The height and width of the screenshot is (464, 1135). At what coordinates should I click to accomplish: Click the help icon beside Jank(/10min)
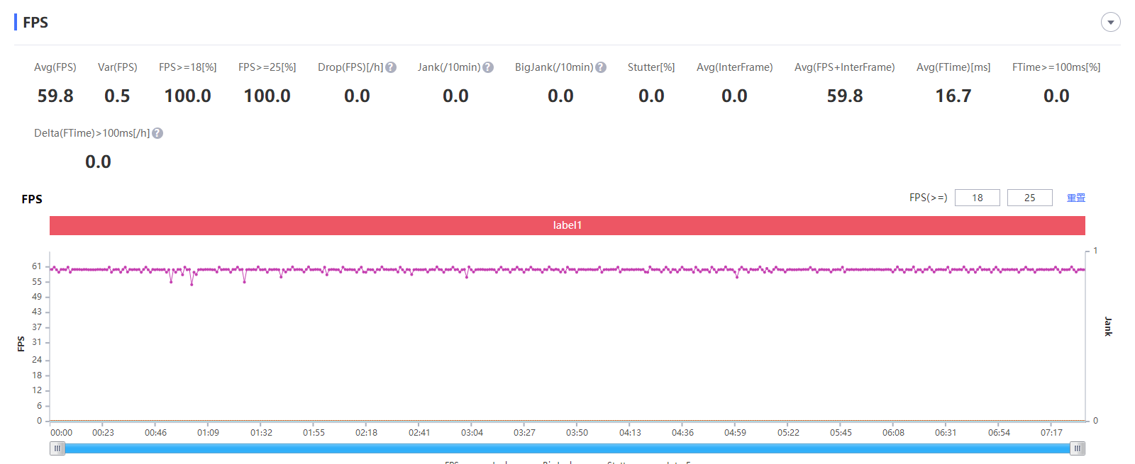pos(488,67)
